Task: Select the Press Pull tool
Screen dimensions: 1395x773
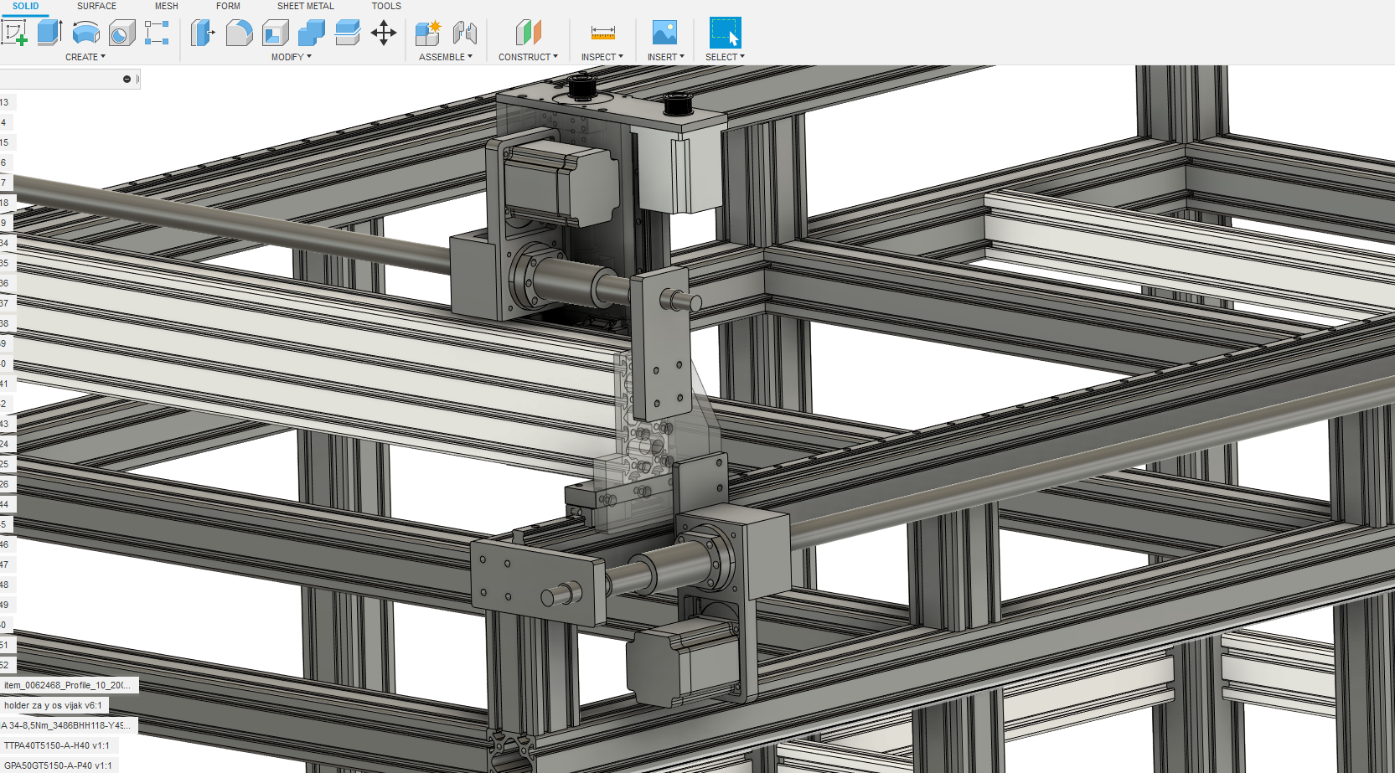Action: click(203, 33)
